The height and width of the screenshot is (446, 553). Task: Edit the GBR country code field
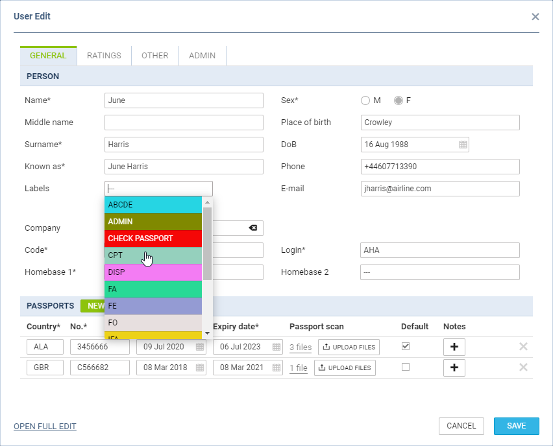click(x=45, y=368)
